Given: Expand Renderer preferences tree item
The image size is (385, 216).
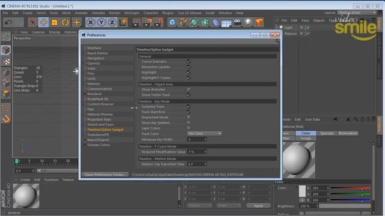Looking at the screenshot, I should (85, 94).
